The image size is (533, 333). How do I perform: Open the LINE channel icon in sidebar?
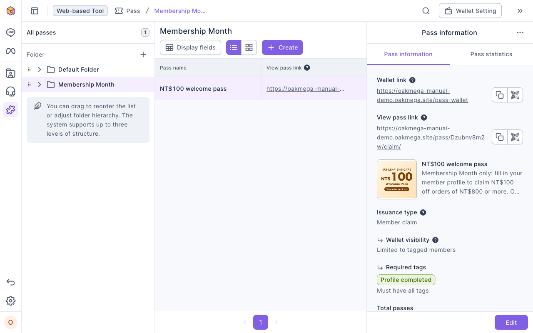pos(10,32)
